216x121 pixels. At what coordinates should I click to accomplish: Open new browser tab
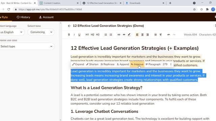tap(170, 3)
